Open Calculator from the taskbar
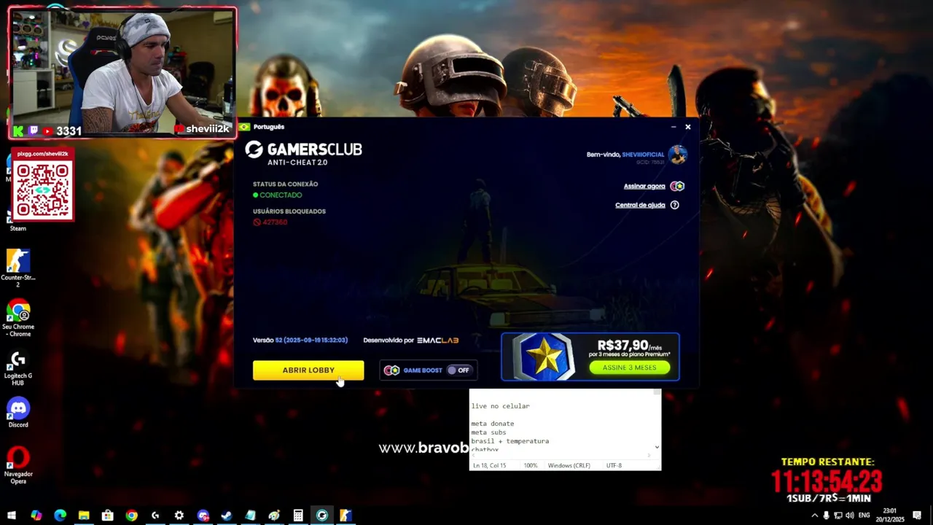 coord(298,516)
